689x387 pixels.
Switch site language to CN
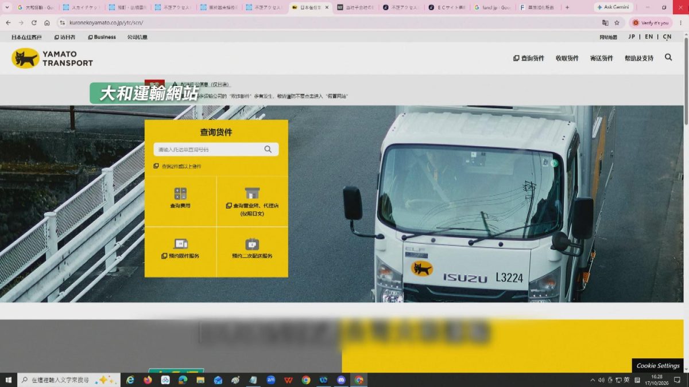tap(667, 37)
